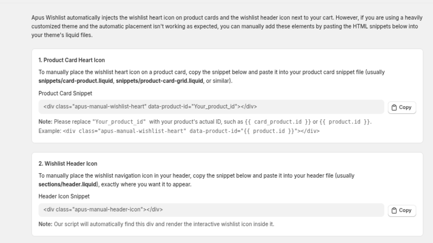
Task: Click the Apus Wishlist intro paragraph
Action: [x=227, y=26]
